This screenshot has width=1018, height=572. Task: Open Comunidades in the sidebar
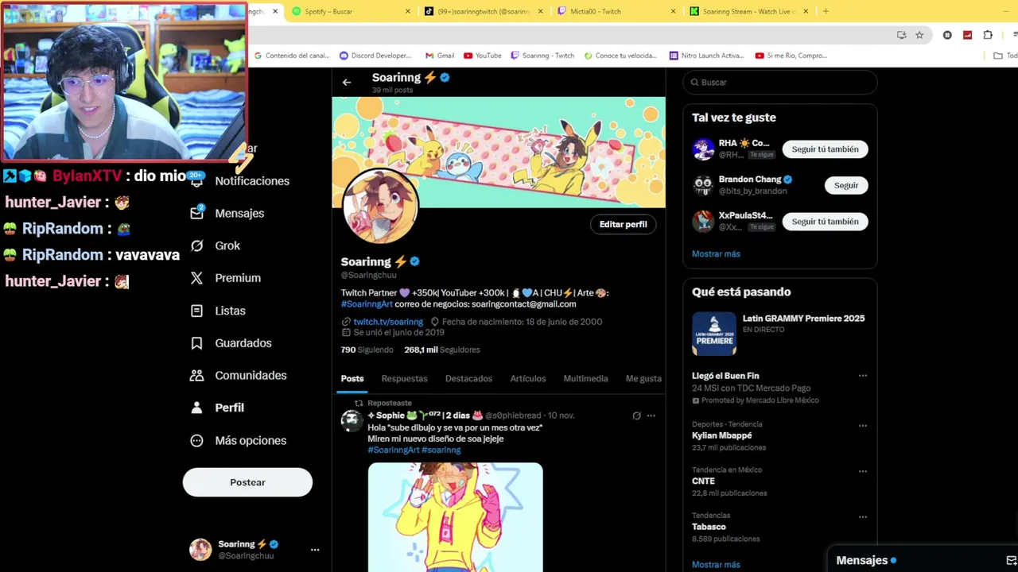[x=239, y=375]
